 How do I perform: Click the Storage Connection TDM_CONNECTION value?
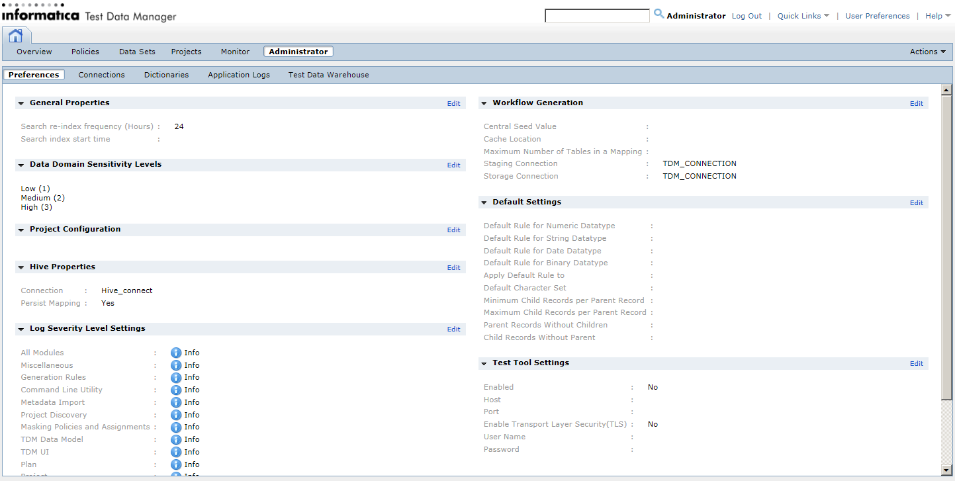click(700, 176)
